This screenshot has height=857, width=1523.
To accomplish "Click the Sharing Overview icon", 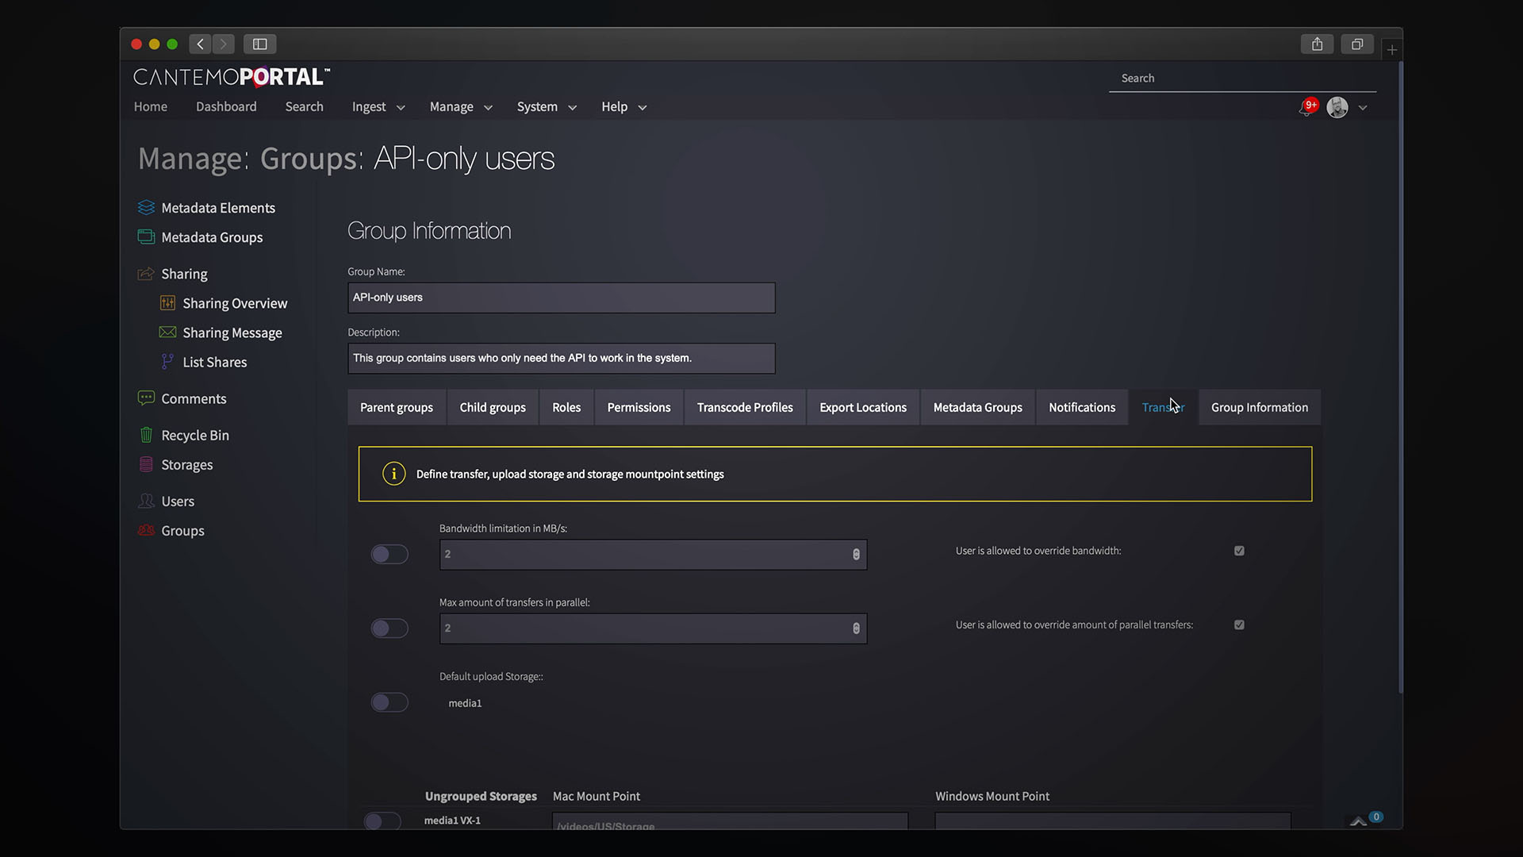I will click(x=167, y=303).
